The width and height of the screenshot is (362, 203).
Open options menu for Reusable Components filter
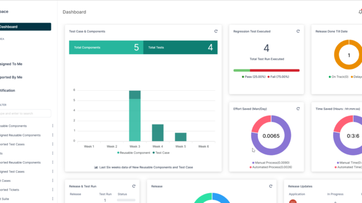[53, 126]
